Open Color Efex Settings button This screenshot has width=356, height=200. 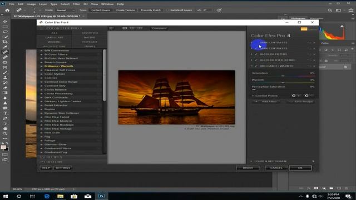point(63,168)
